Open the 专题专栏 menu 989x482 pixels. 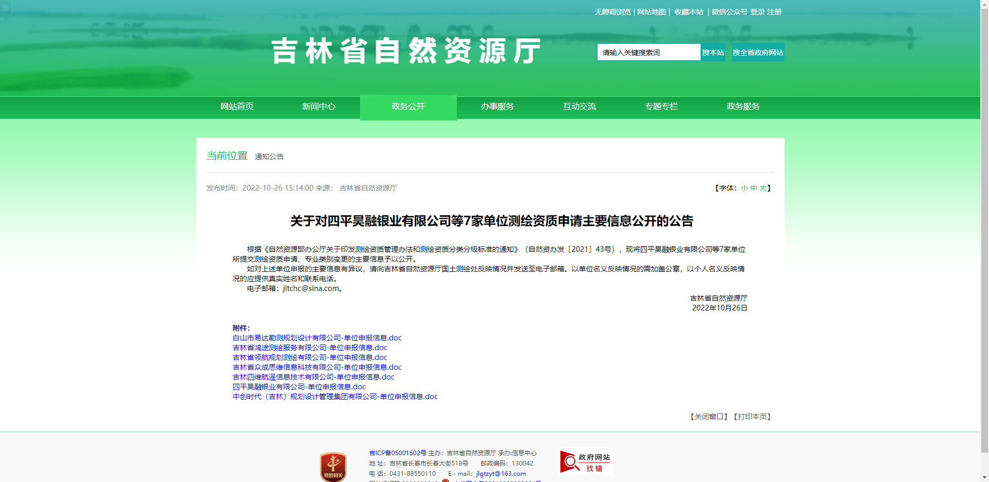[662, 107]
